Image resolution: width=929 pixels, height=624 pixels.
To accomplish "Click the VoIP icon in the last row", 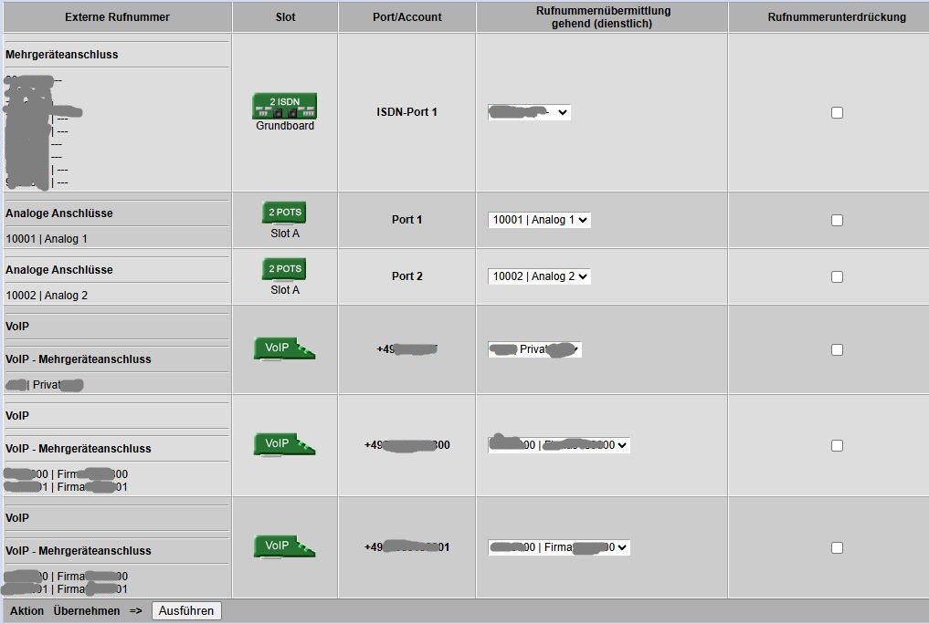I will tap(284, 546).
